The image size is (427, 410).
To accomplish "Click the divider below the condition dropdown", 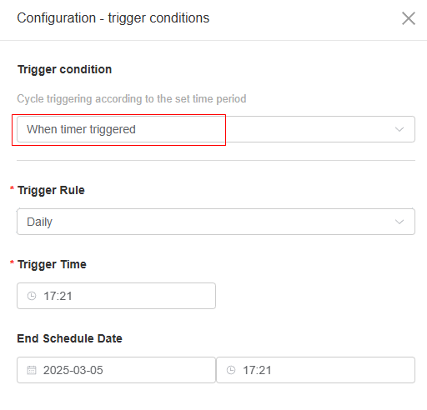I will pyautogui.click(x=216, y=160).
